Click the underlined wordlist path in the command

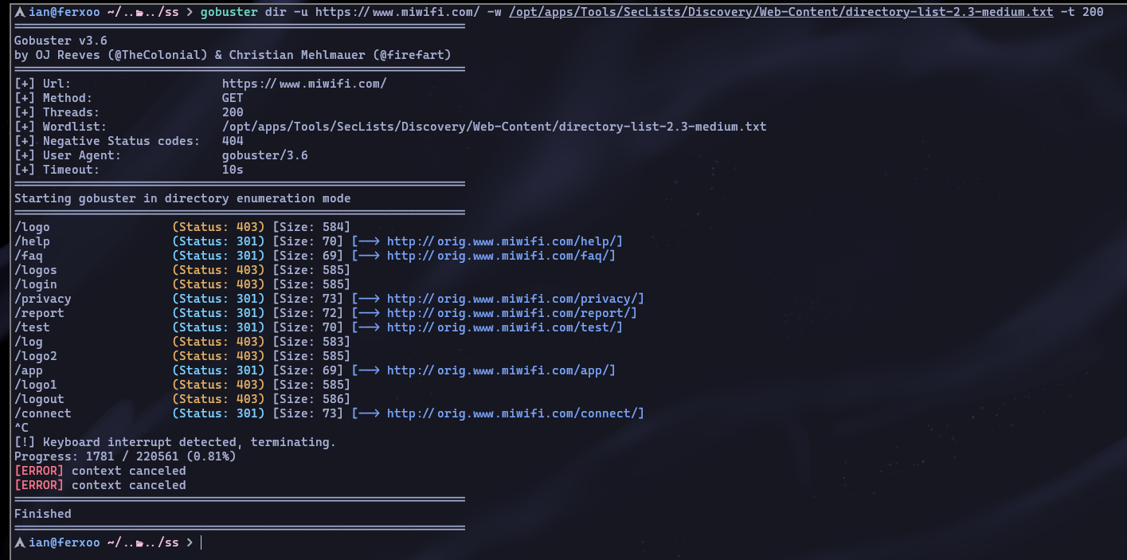[x=781, y=12]
